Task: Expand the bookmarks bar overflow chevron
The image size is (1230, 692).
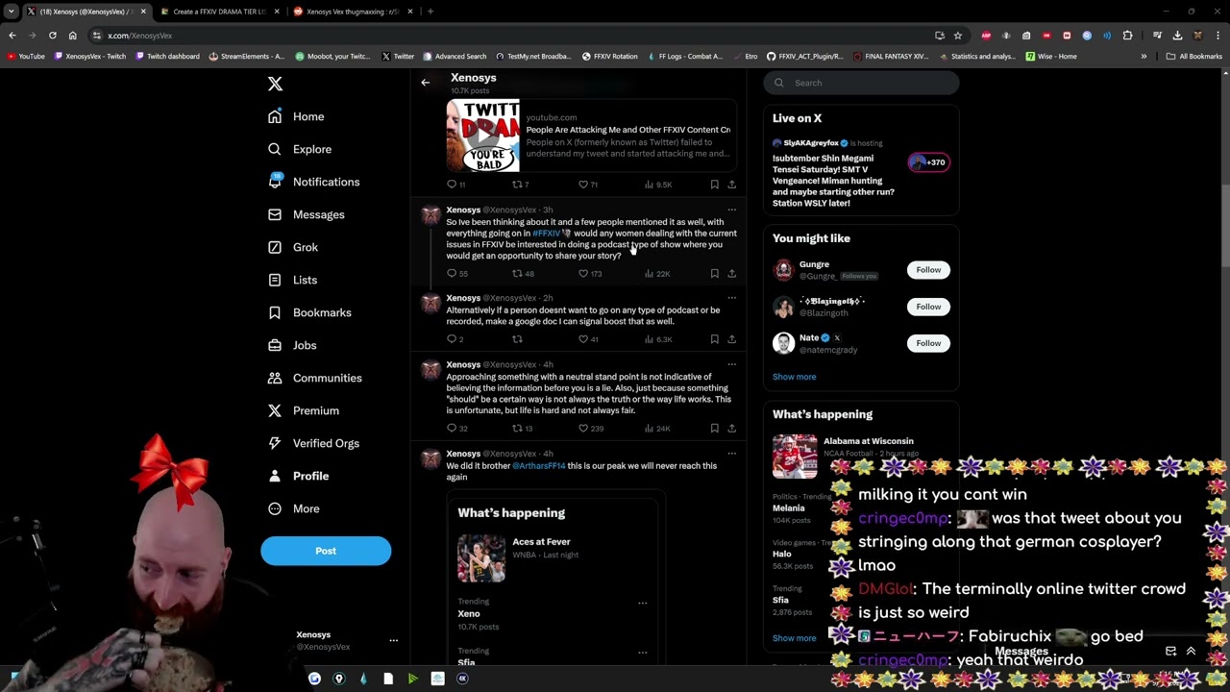Action: (1144, 56)
